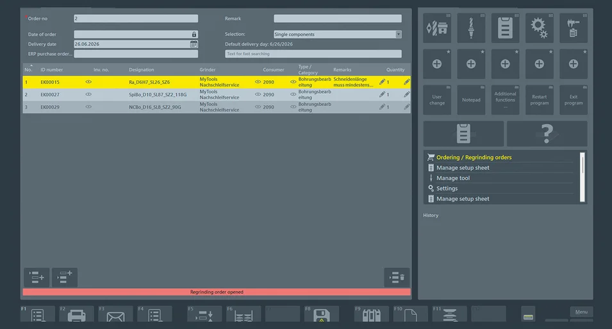Open the Additional functions tile
The width and height of the screenshot is (612, 329).
(x=505, y=100)
